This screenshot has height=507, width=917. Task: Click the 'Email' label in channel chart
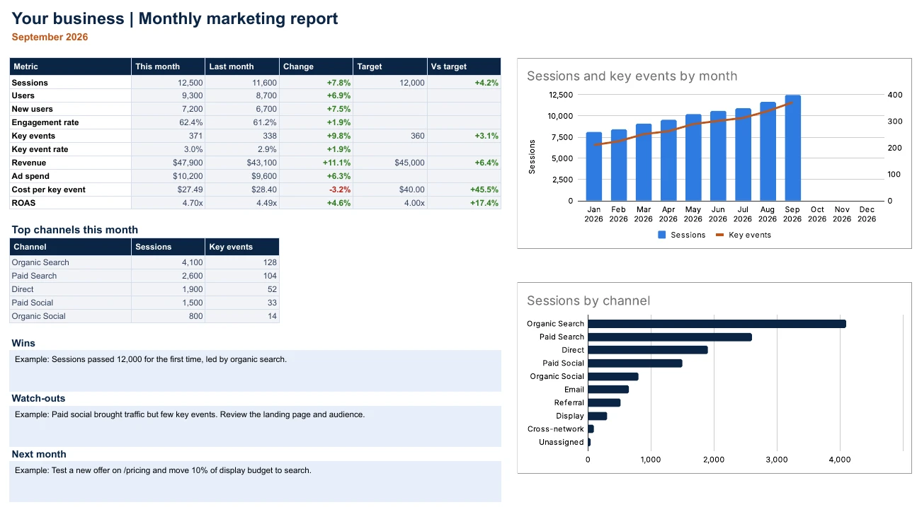574,390
